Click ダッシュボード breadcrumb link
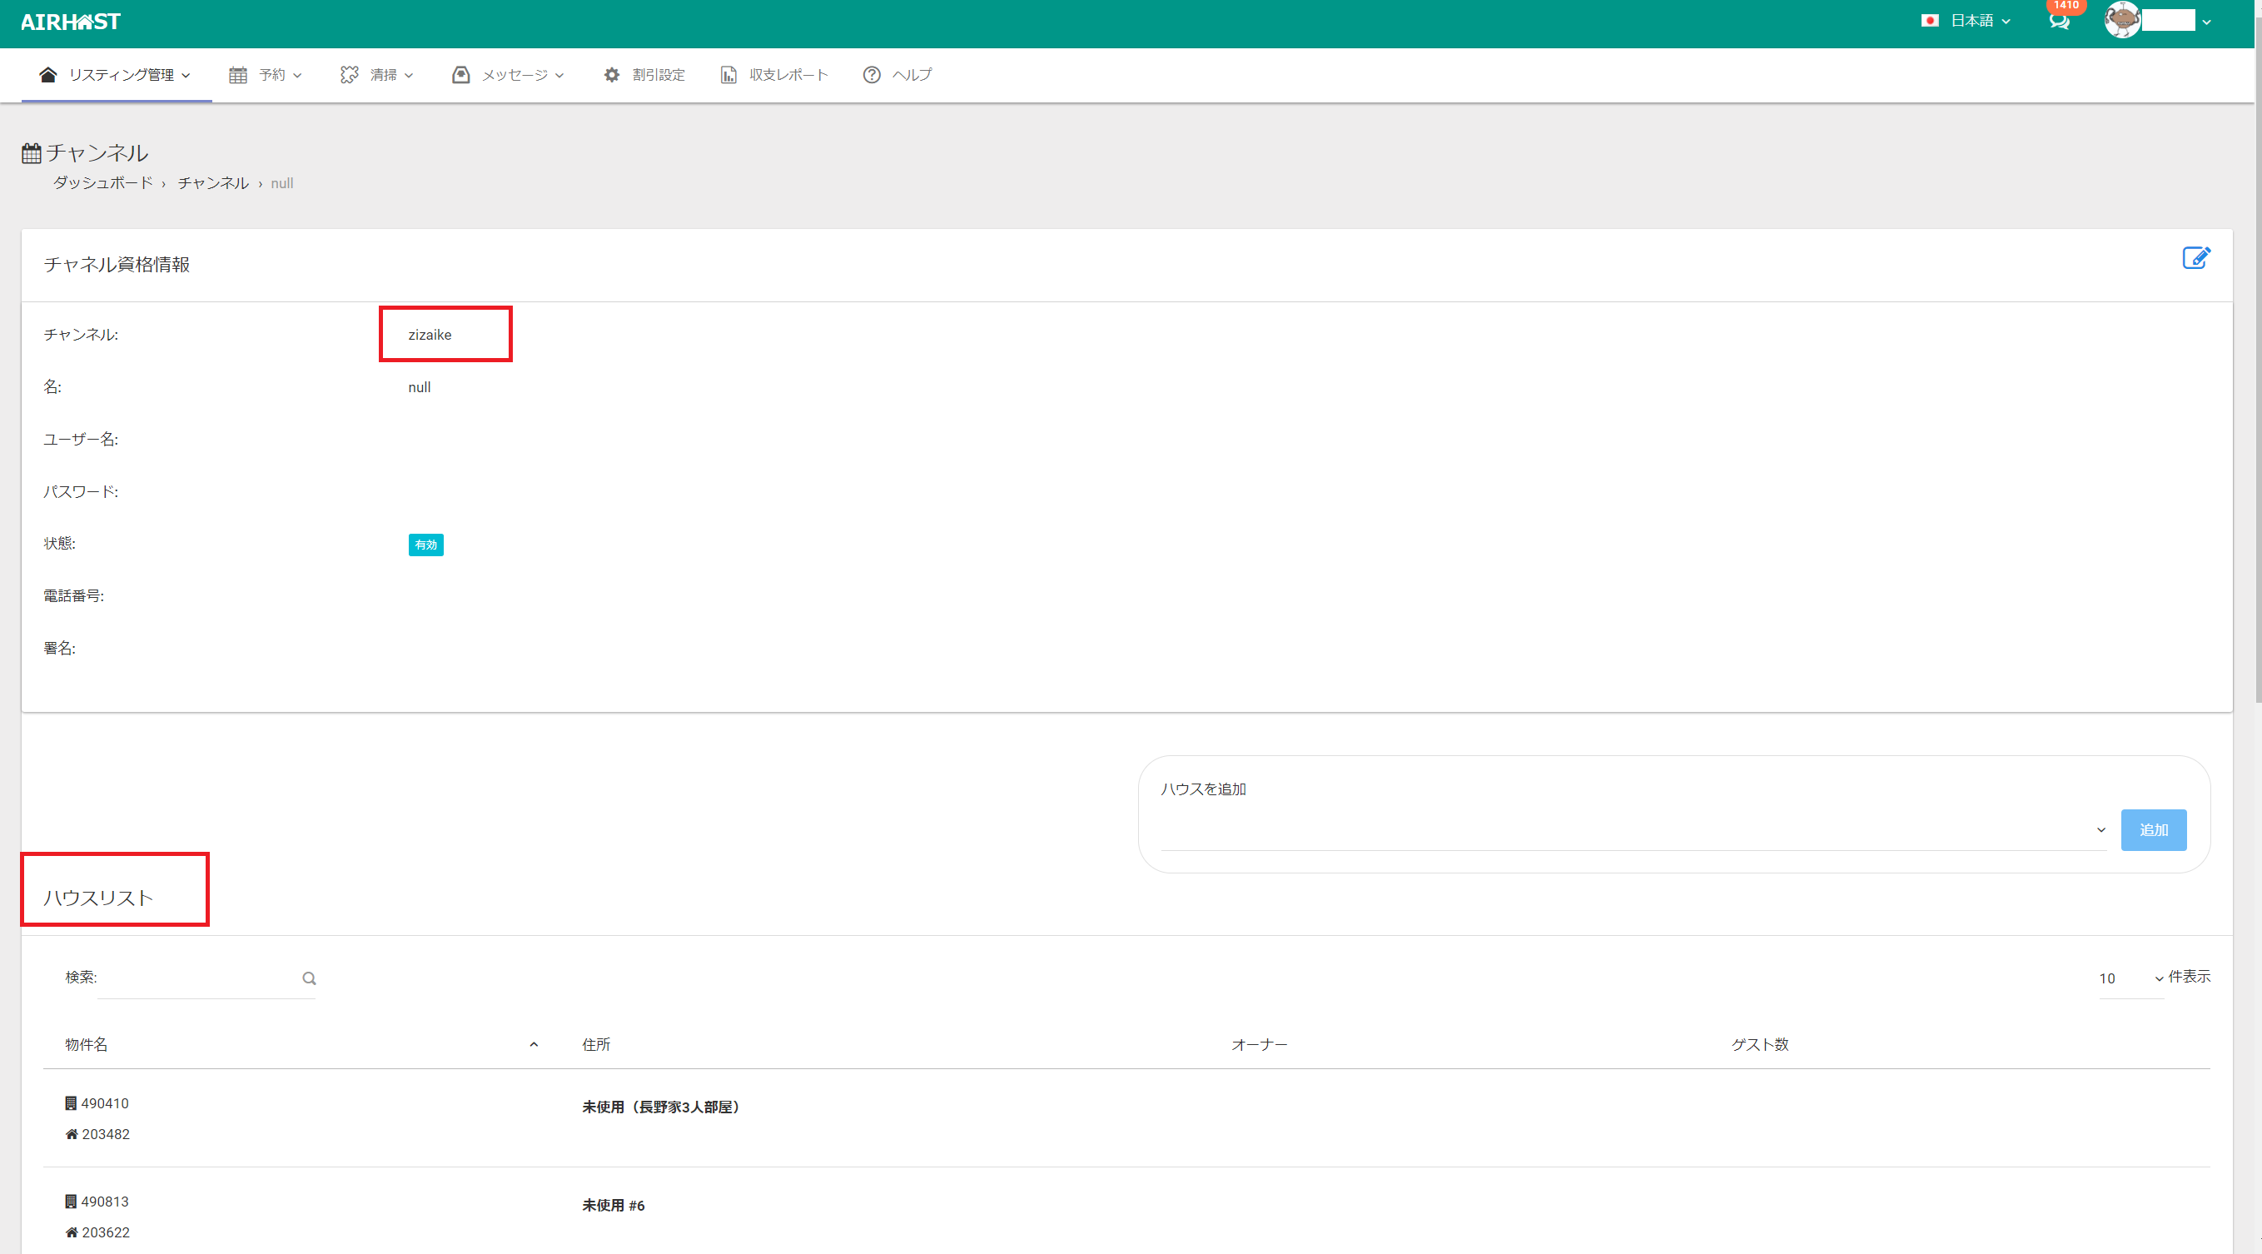This screenshot has width=2262, height=1254. pos(102,182)
